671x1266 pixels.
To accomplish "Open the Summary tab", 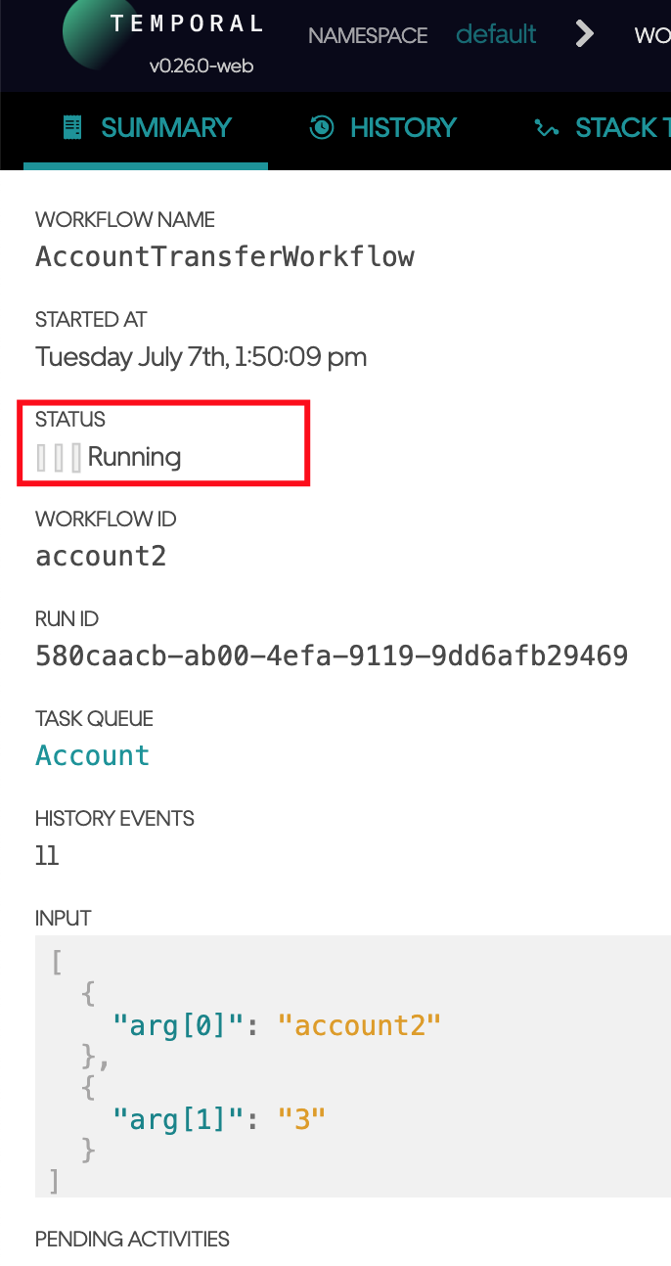I will click(x=145, y=127).
